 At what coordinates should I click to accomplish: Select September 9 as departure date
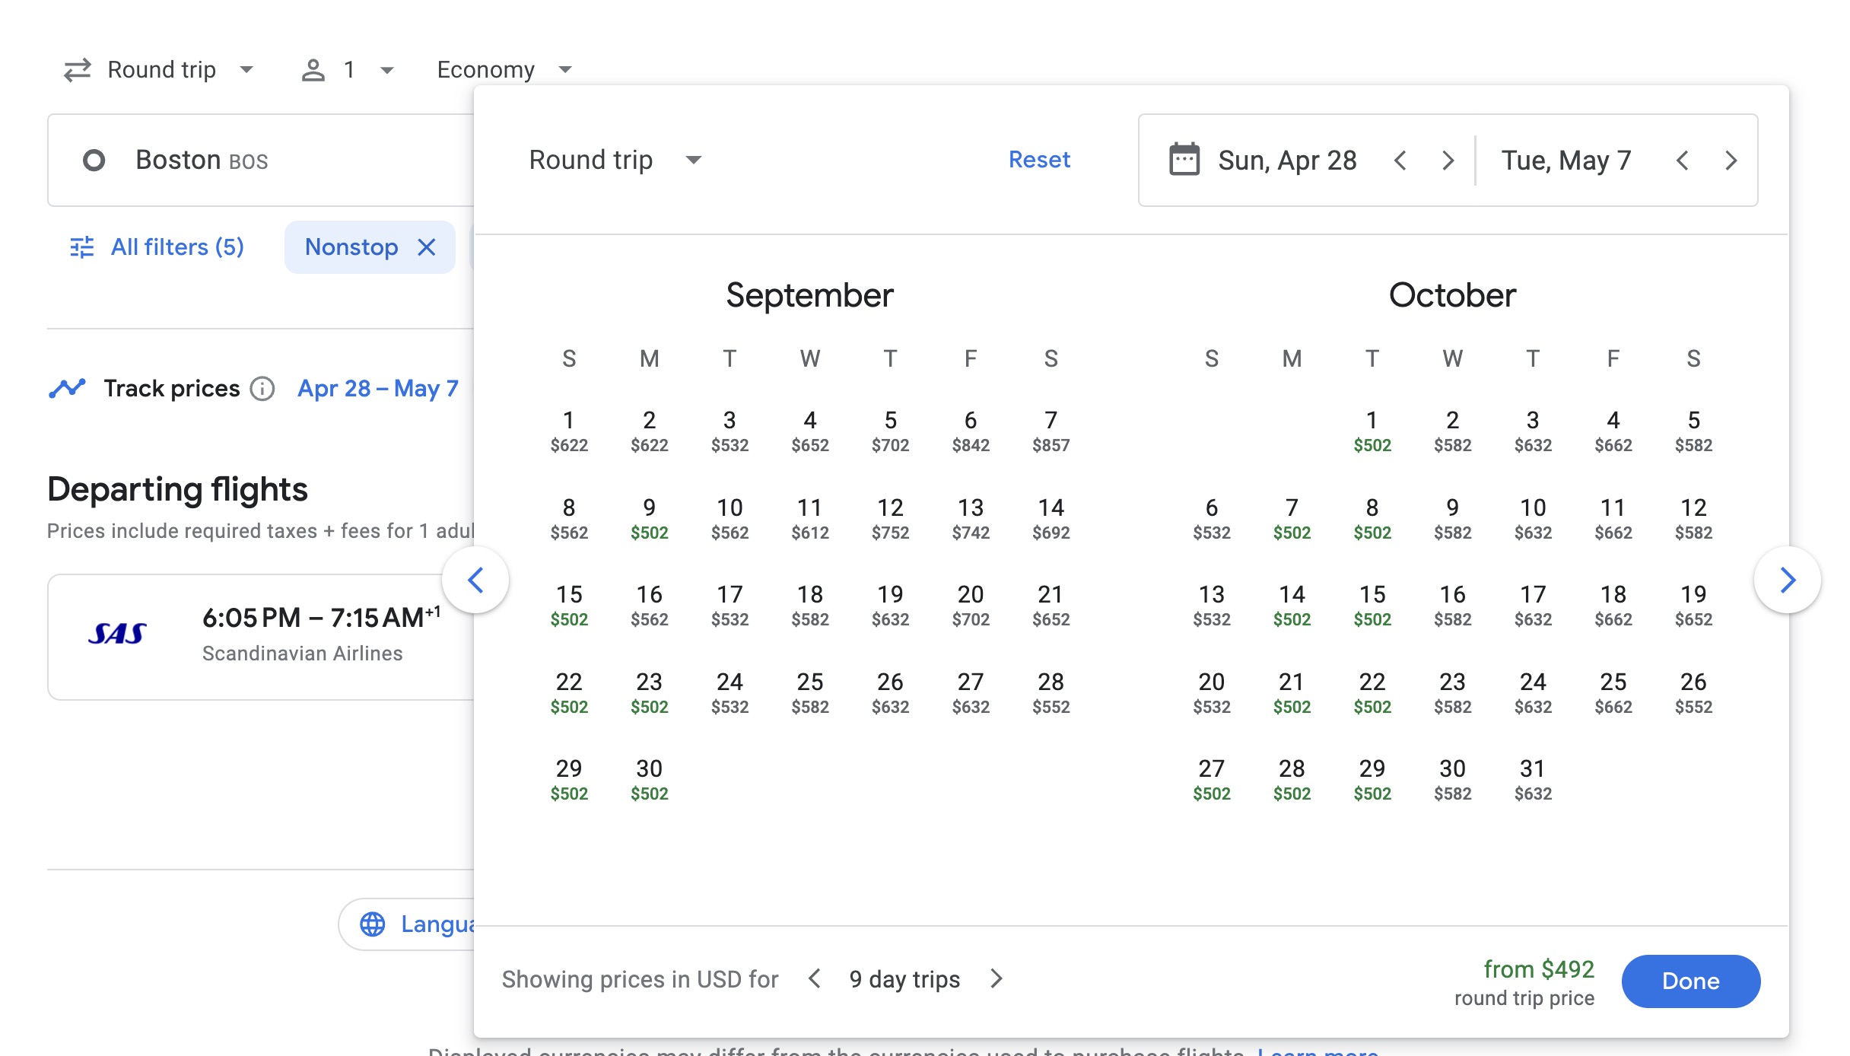[x=649, y=517]
